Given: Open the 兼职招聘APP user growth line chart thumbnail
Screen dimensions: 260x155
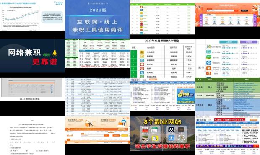Looking at the screenshot, I should coord(32,16).
